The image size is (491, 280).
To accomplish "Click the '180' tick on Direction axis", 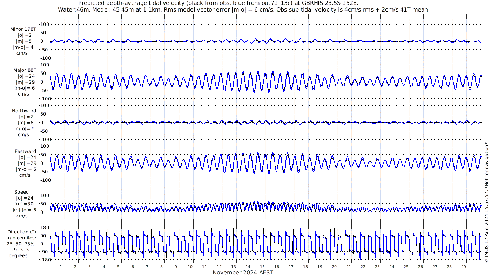I will (x=44, y=228).
